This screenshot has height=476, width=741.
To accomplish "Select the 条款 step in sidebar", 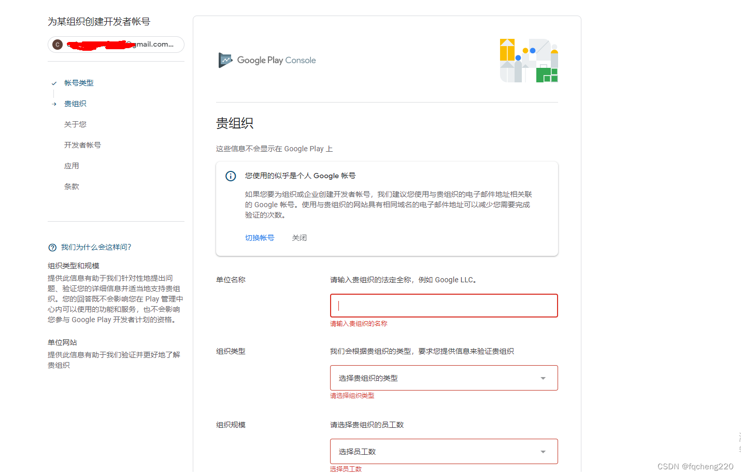I will (x=72, y=186).
